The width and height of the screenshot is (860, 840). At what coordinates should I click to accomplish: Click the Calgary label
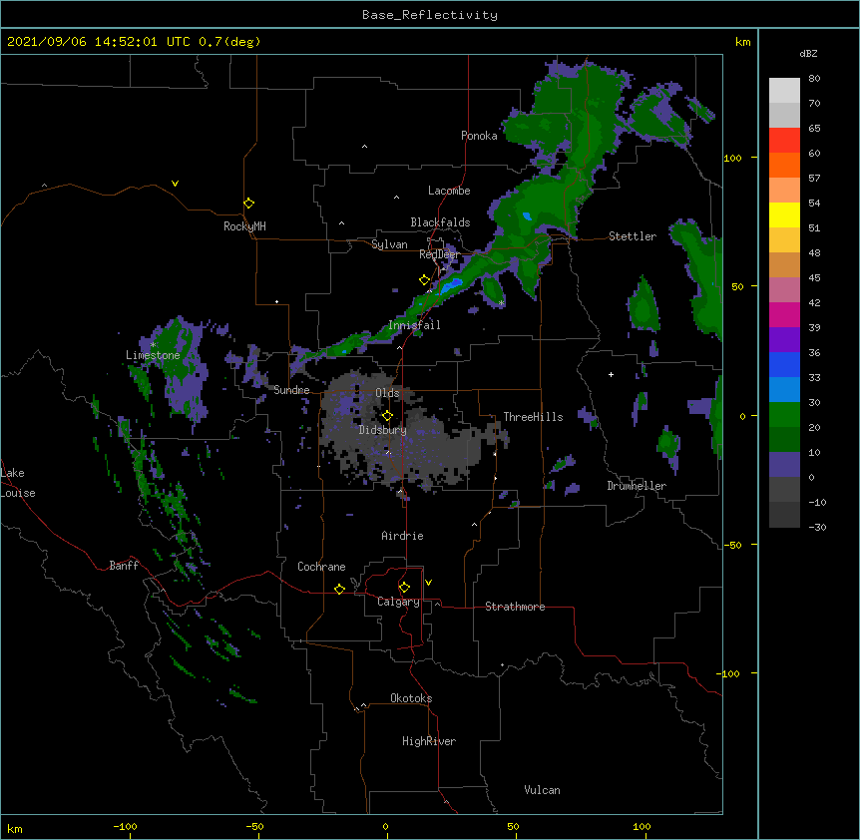(398, 602)
